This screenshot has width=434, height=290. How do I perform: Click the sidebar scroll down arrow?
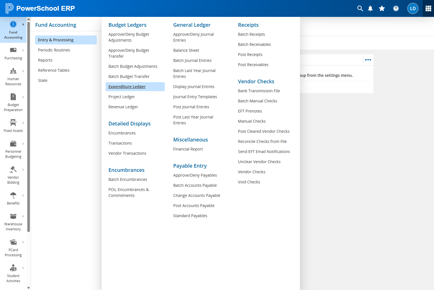pyautogui.click(x=28, y=288)
